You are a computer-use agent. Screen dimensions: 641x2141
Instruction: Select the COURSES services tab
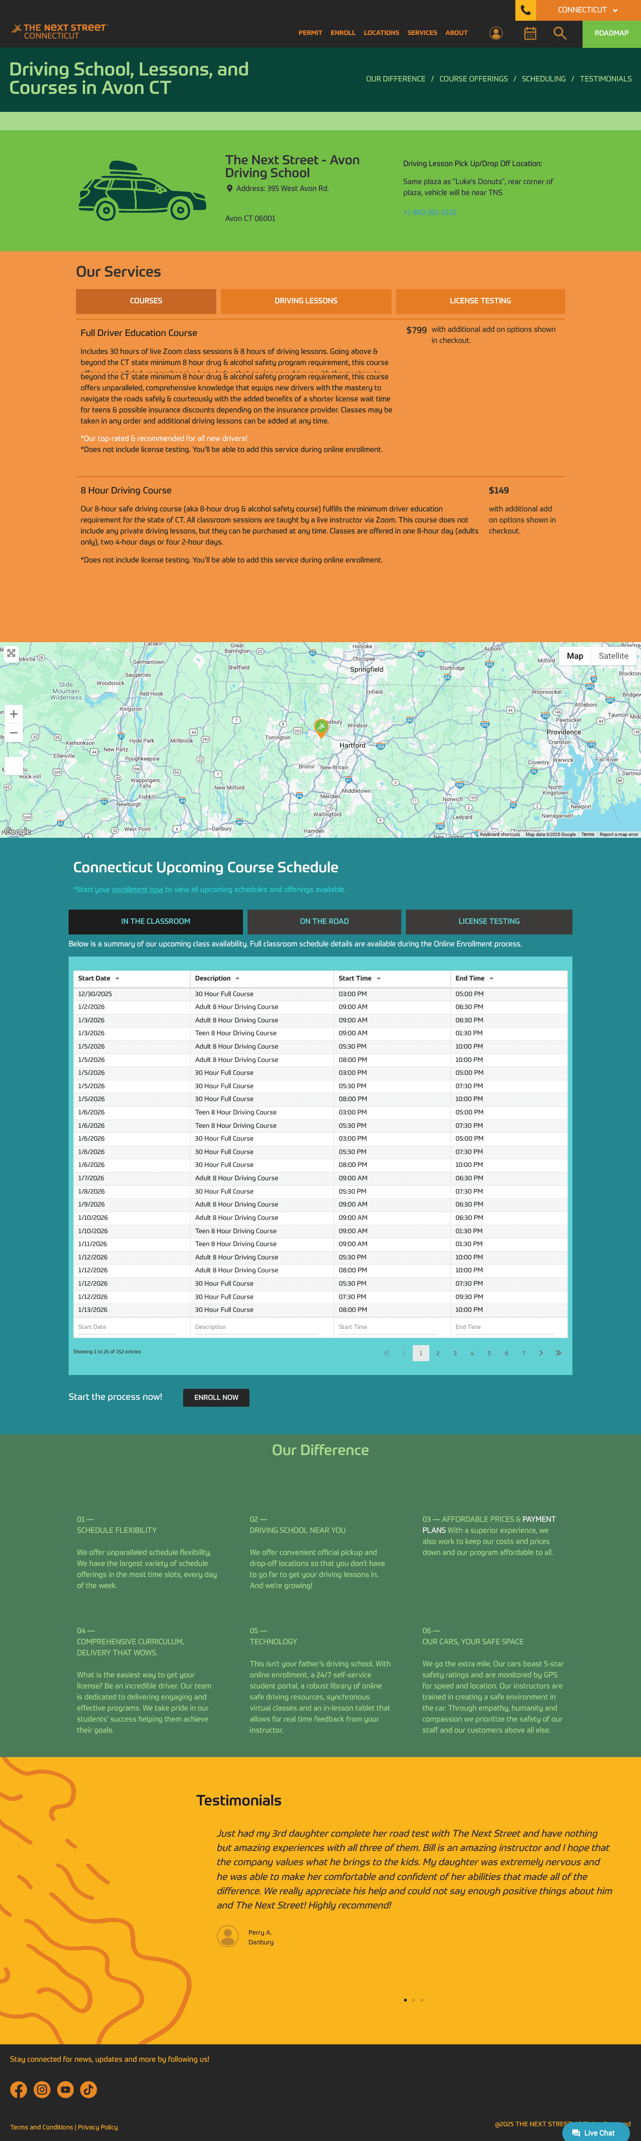(x=146, y=301)
